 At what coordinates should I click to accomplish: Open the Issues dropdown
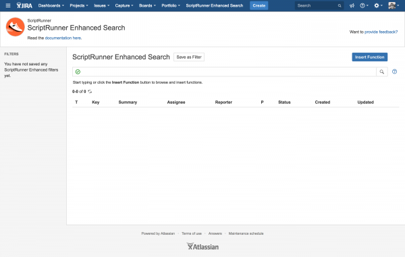coord(101,5)
